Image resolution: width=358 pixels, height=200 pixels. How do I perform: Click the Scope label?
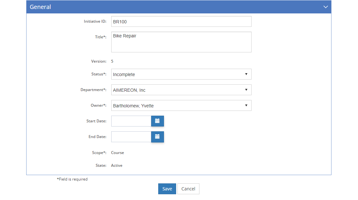(x=99, y=152)
